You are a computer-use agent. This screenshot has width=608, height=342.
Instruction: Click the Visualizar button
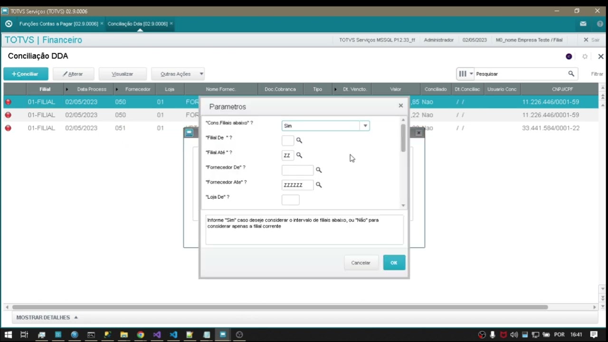coord(123,74)
